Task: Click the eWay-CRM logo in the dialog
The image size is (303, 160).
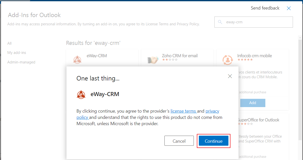Action: 81,95
